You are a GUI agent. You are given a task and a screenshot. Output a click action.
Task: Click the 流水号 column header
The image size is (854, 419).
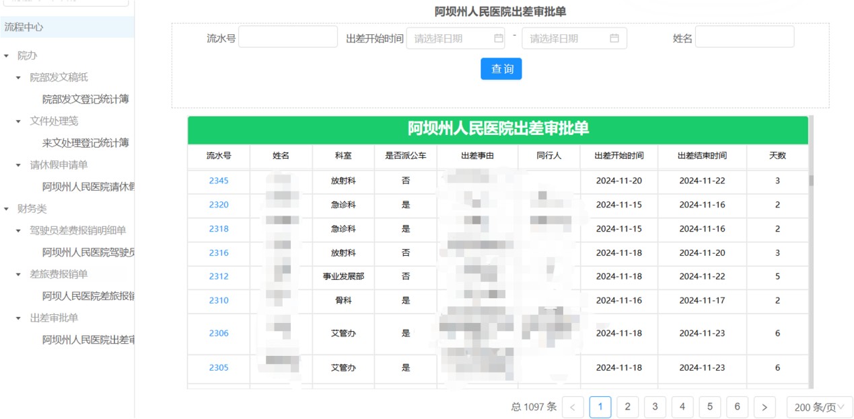[x=219, y=156]
